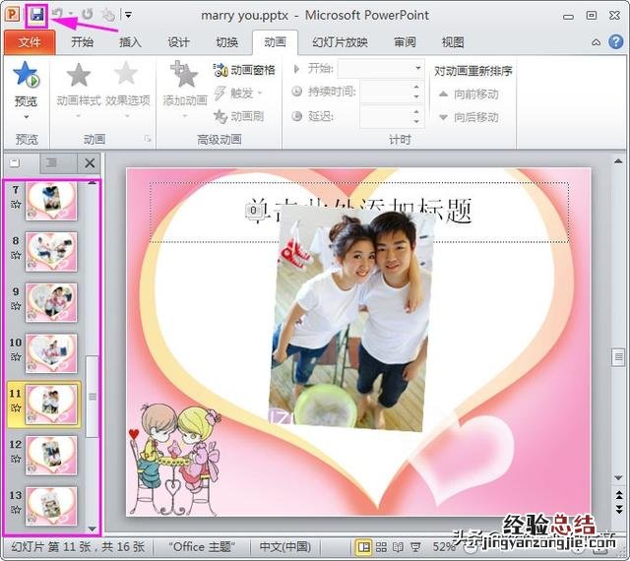Expand the Preview (预览) dropdown arrow
This screenshot has height=561, width=630.
(26, 117)
